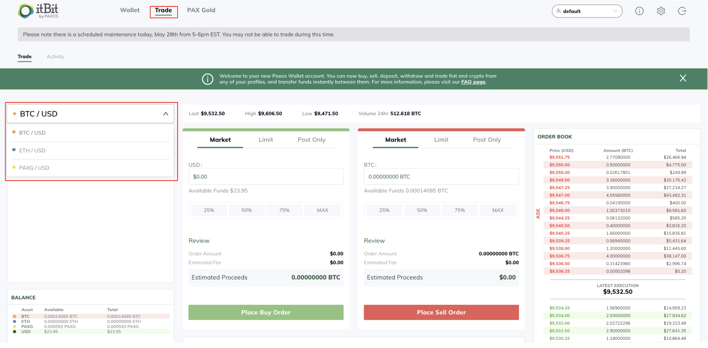The height and width of the screenshot is (348, 708).
Task: Set buy amount to 50%
Action: [x=247, y=210]
